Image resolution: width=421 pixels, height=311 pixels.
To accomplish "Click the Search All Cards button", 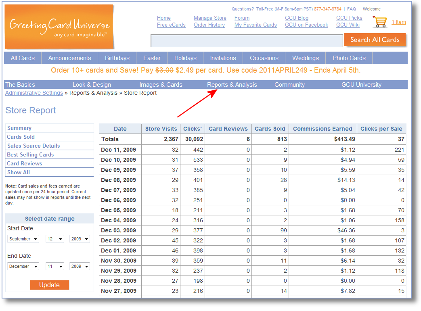I will 375,40.
